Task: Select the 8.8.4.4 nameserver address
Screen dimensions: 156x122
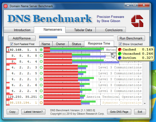Action: tap(24, 62)
